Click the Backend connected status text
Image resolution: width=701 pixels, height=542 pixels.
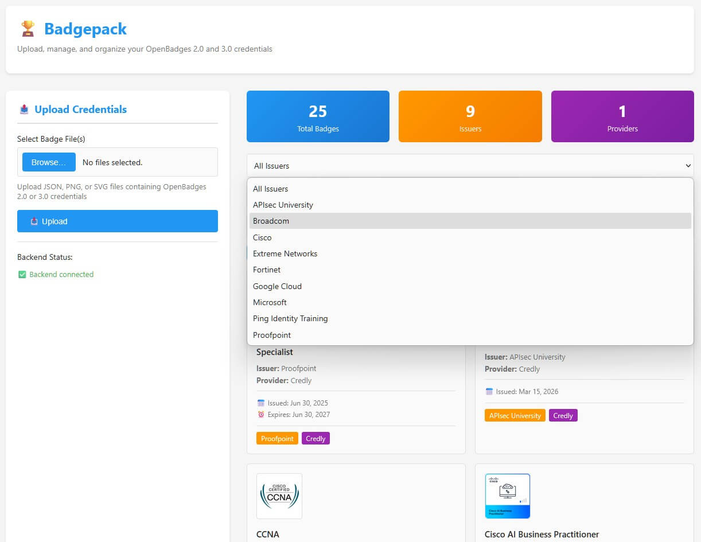(61, 274)
